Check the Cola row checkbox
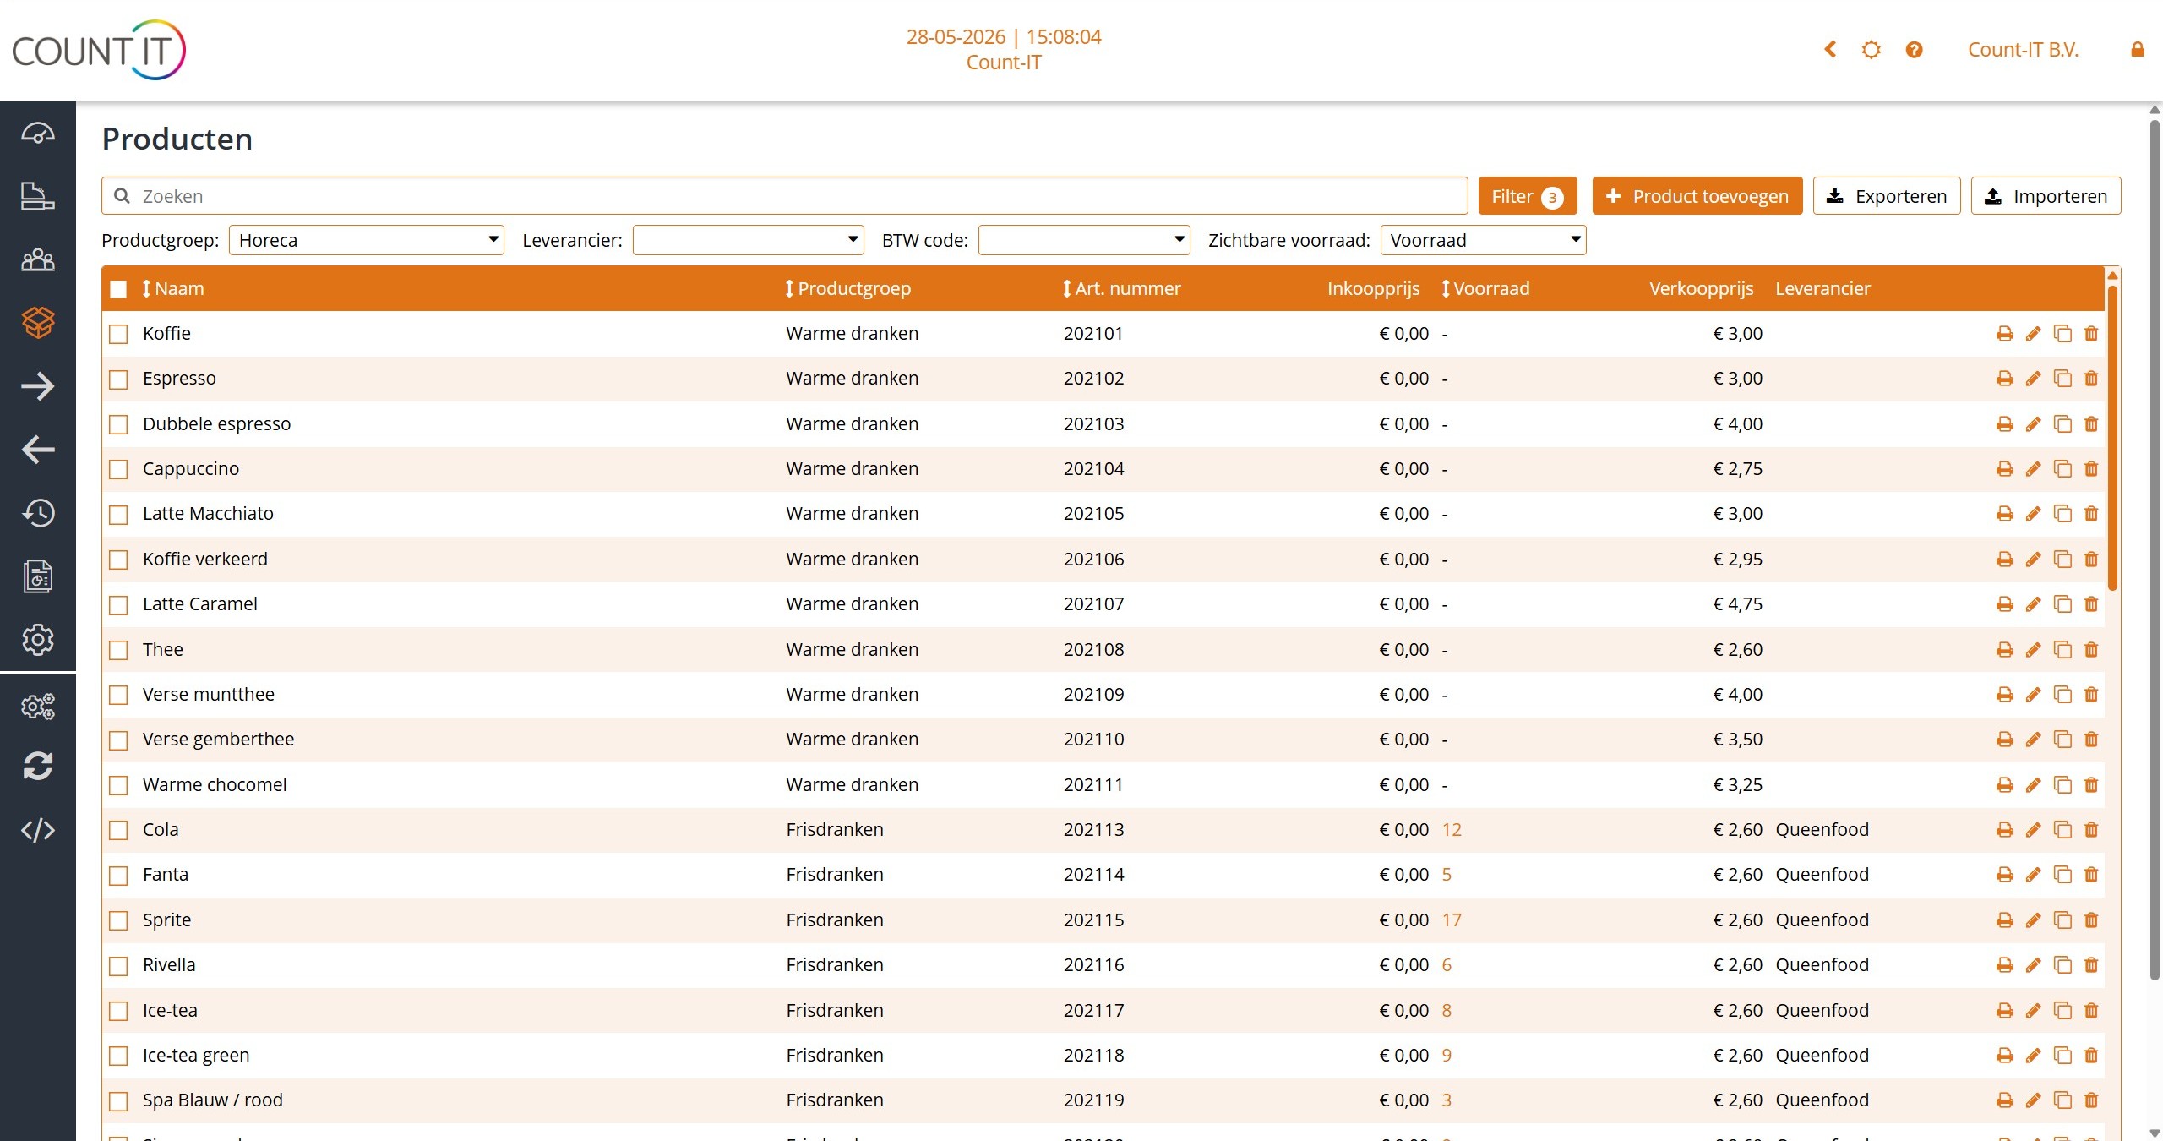The height and width of the screenshot is (1141, 2163). pyautogui.click(x=118, y=830)
